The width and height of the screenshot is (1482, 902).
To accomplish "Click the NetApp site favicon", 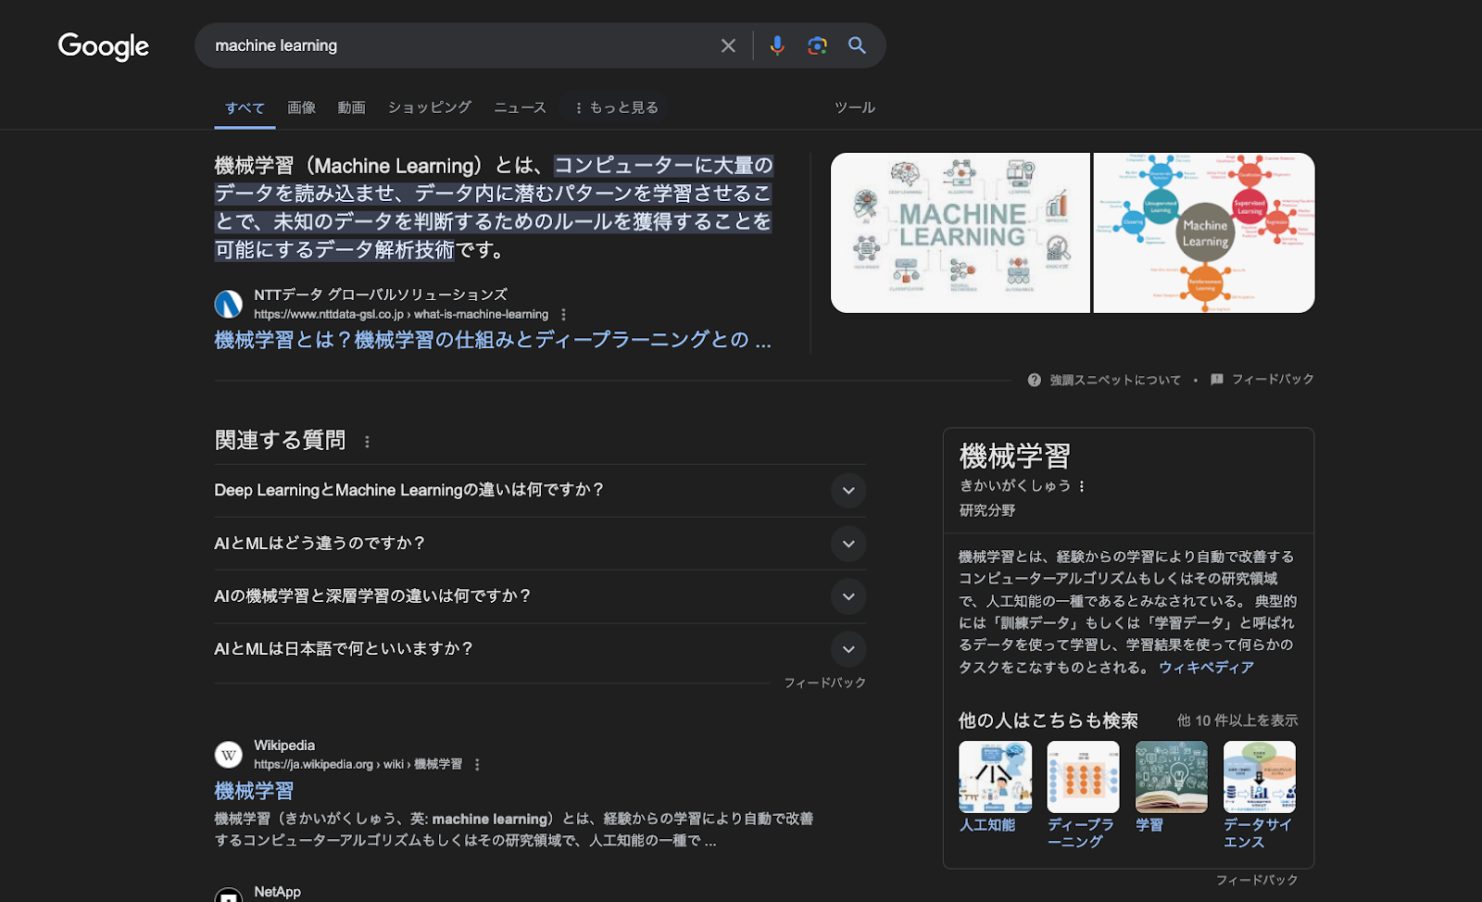I will click(x=229, y=896).
